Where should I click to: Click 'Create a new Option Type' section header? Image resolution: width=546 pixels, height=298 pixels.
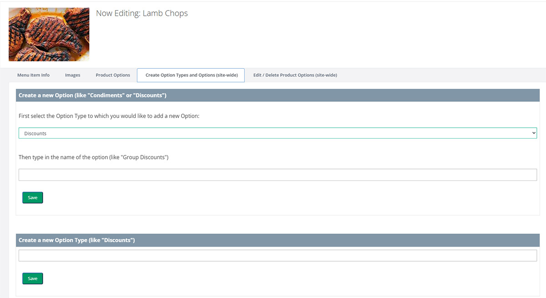point(278,240)
